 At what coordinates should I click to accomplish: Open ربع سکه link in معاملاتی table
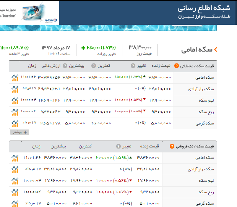pos(206,112)
